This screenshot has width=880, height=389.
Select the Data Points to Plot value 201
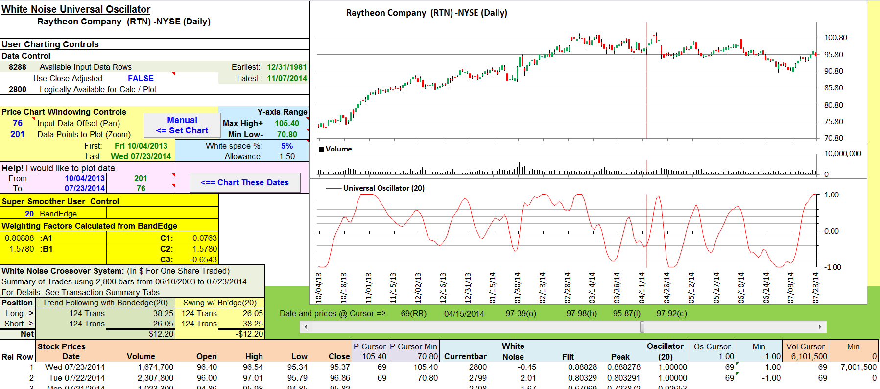[18, 134]
